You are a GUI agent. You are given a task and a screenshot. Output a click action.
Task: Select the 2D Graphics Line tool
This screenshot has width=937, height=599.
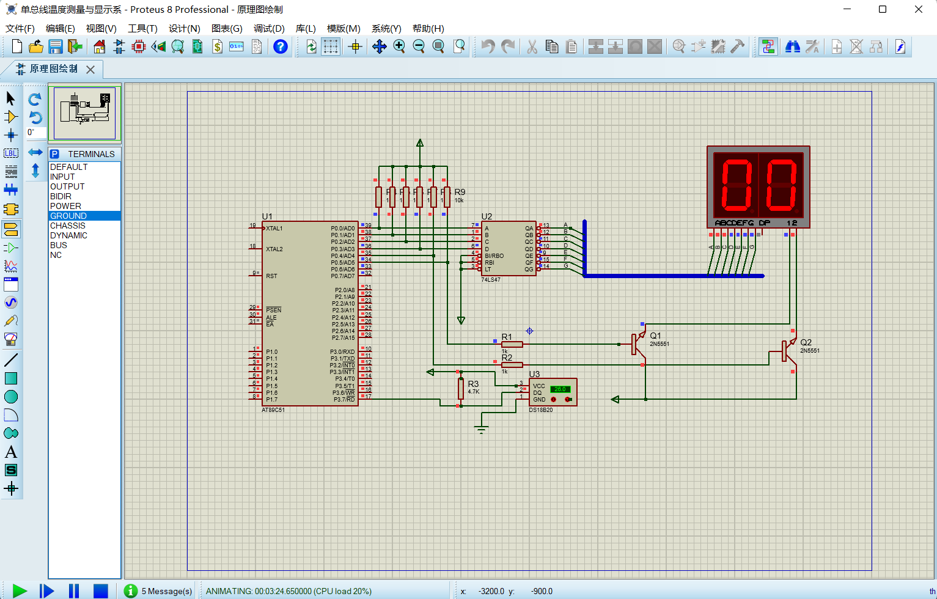(x=11, y=360)
